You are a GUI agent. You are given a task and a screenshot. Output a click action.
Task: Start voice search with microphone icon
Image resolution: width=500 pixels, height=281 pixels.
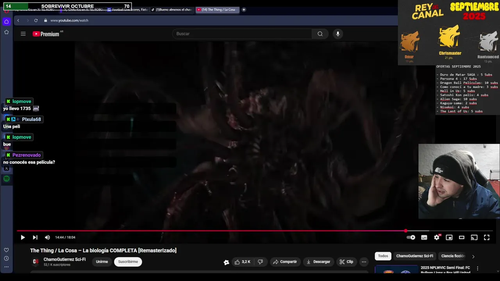[338, 34]
